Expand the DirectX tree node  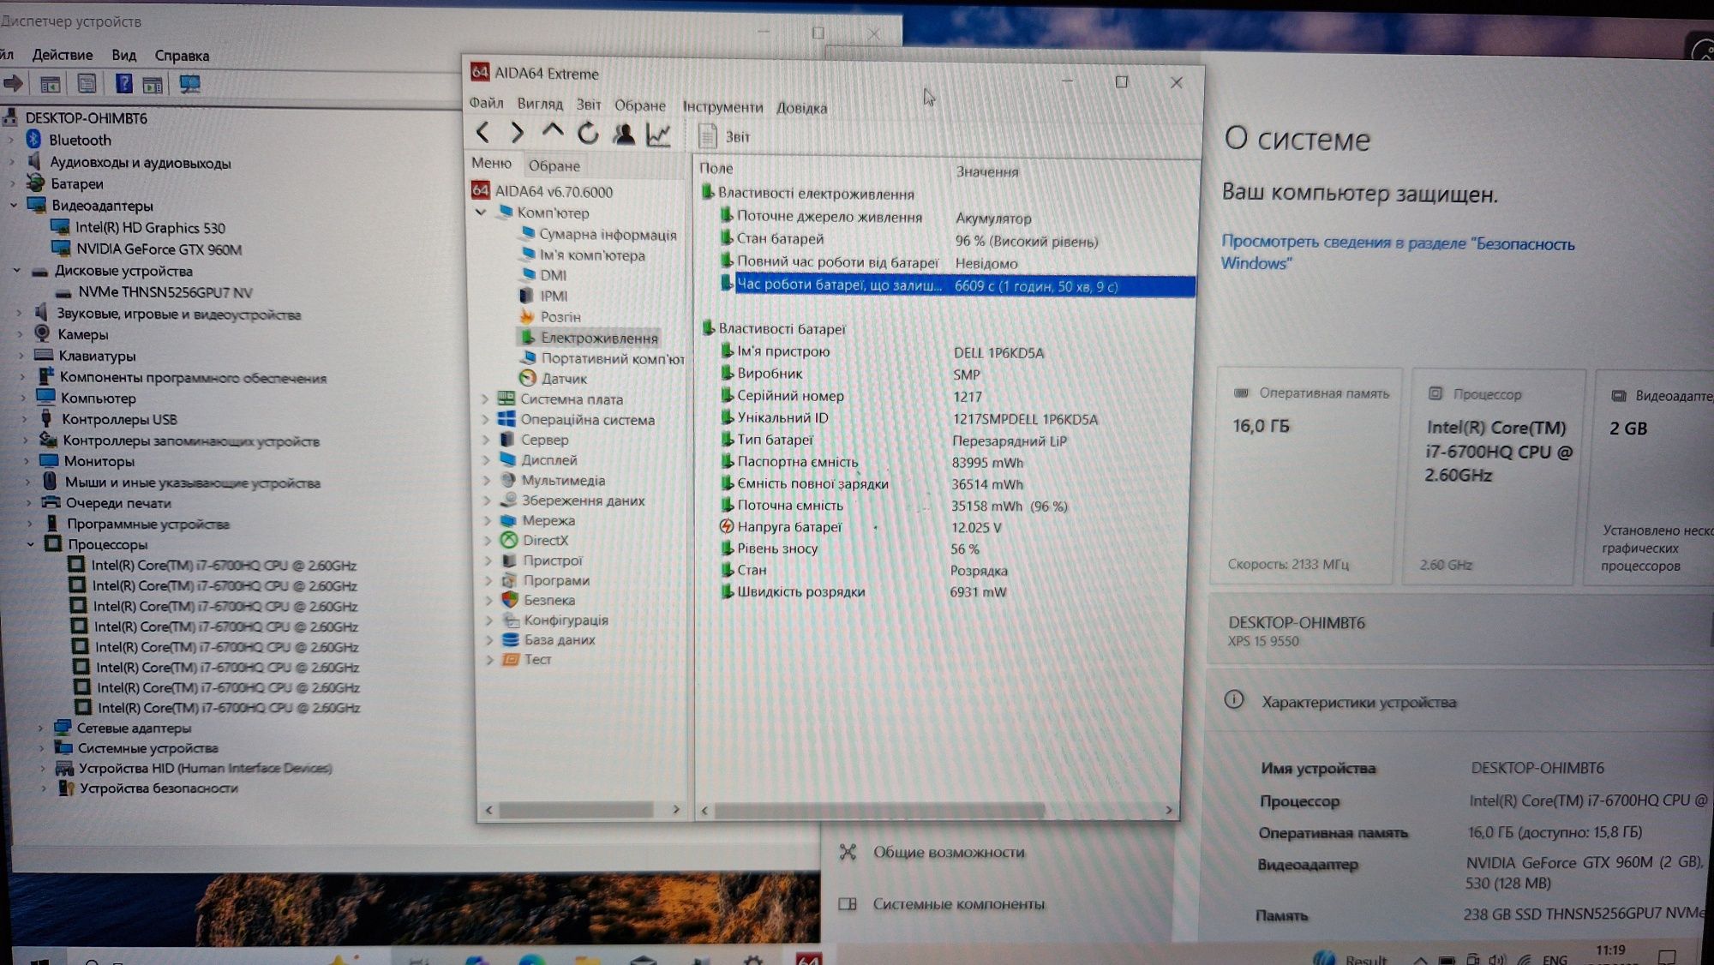(488, 541)
